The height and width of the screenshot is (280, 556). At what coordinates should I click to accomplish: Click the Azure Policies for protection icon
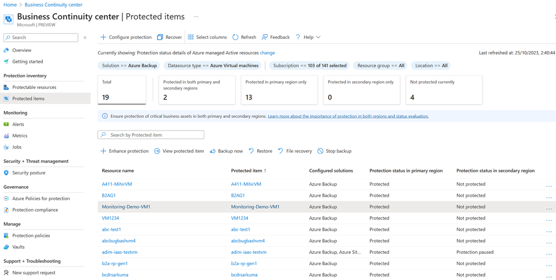[6, 198]
